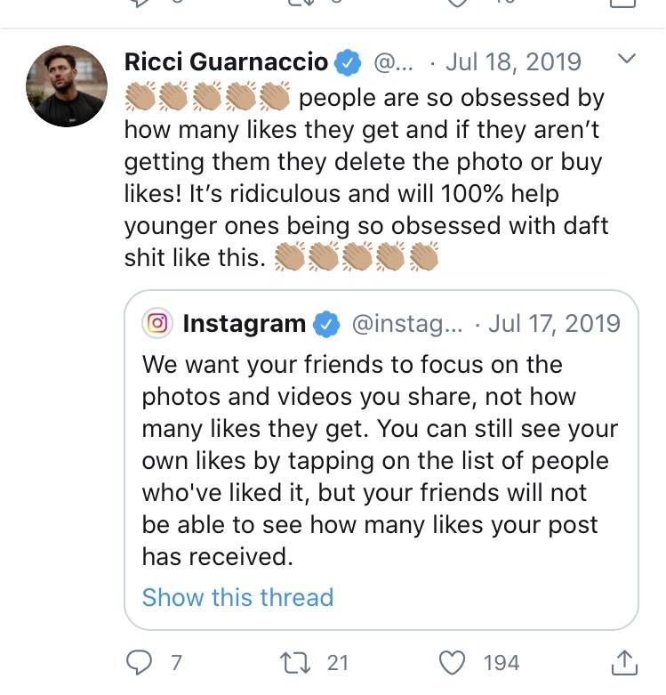This screenshot has width=666, height=695.
Task: Click Ricci's tweet text about likes
Action: pos(366,178)
